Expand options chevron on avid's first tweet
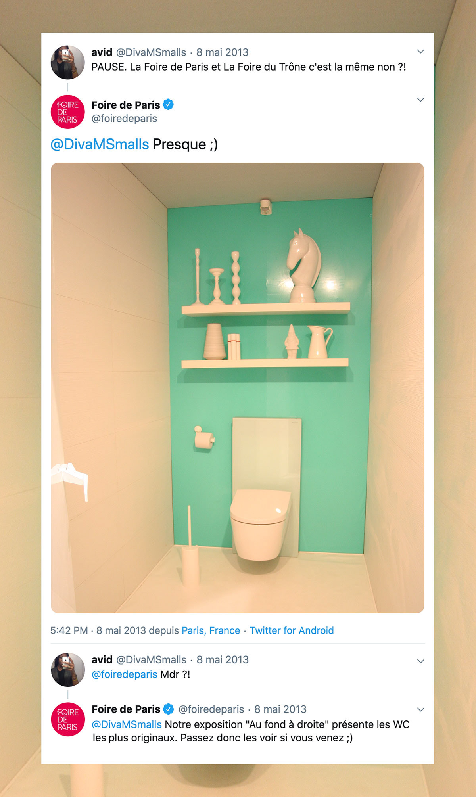476x797 pixels. [x=421, y=52]
